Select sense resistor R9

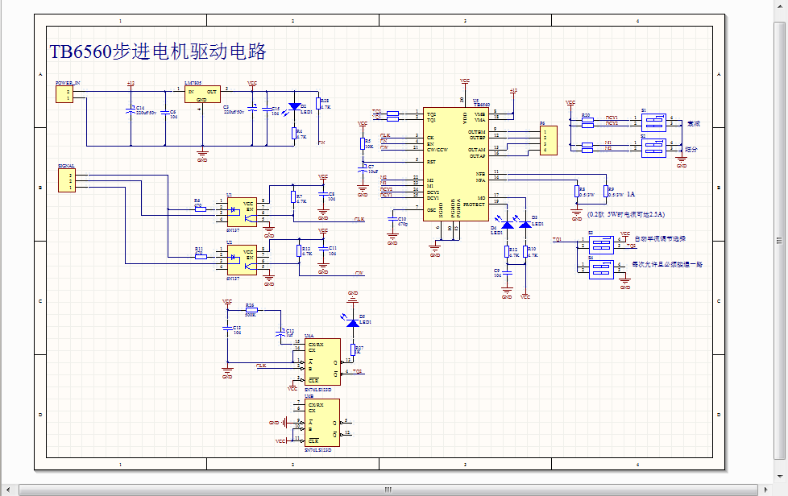[x=606, y=192]
